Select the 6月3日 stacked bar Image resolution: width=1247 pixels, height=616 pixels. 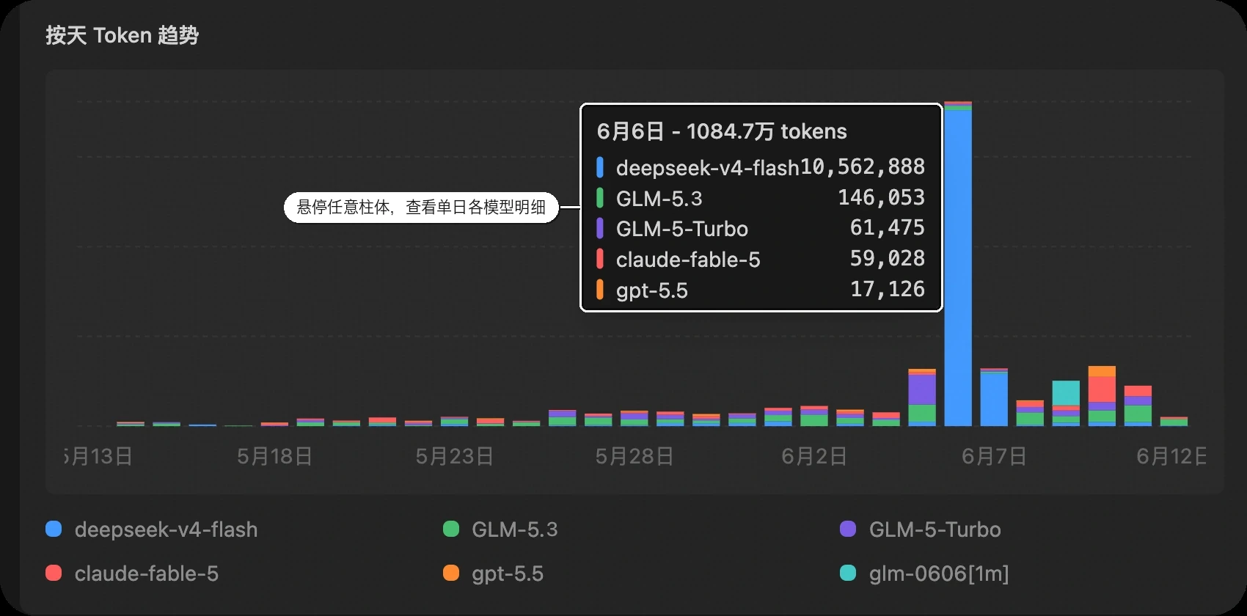(x=850, y=418)
